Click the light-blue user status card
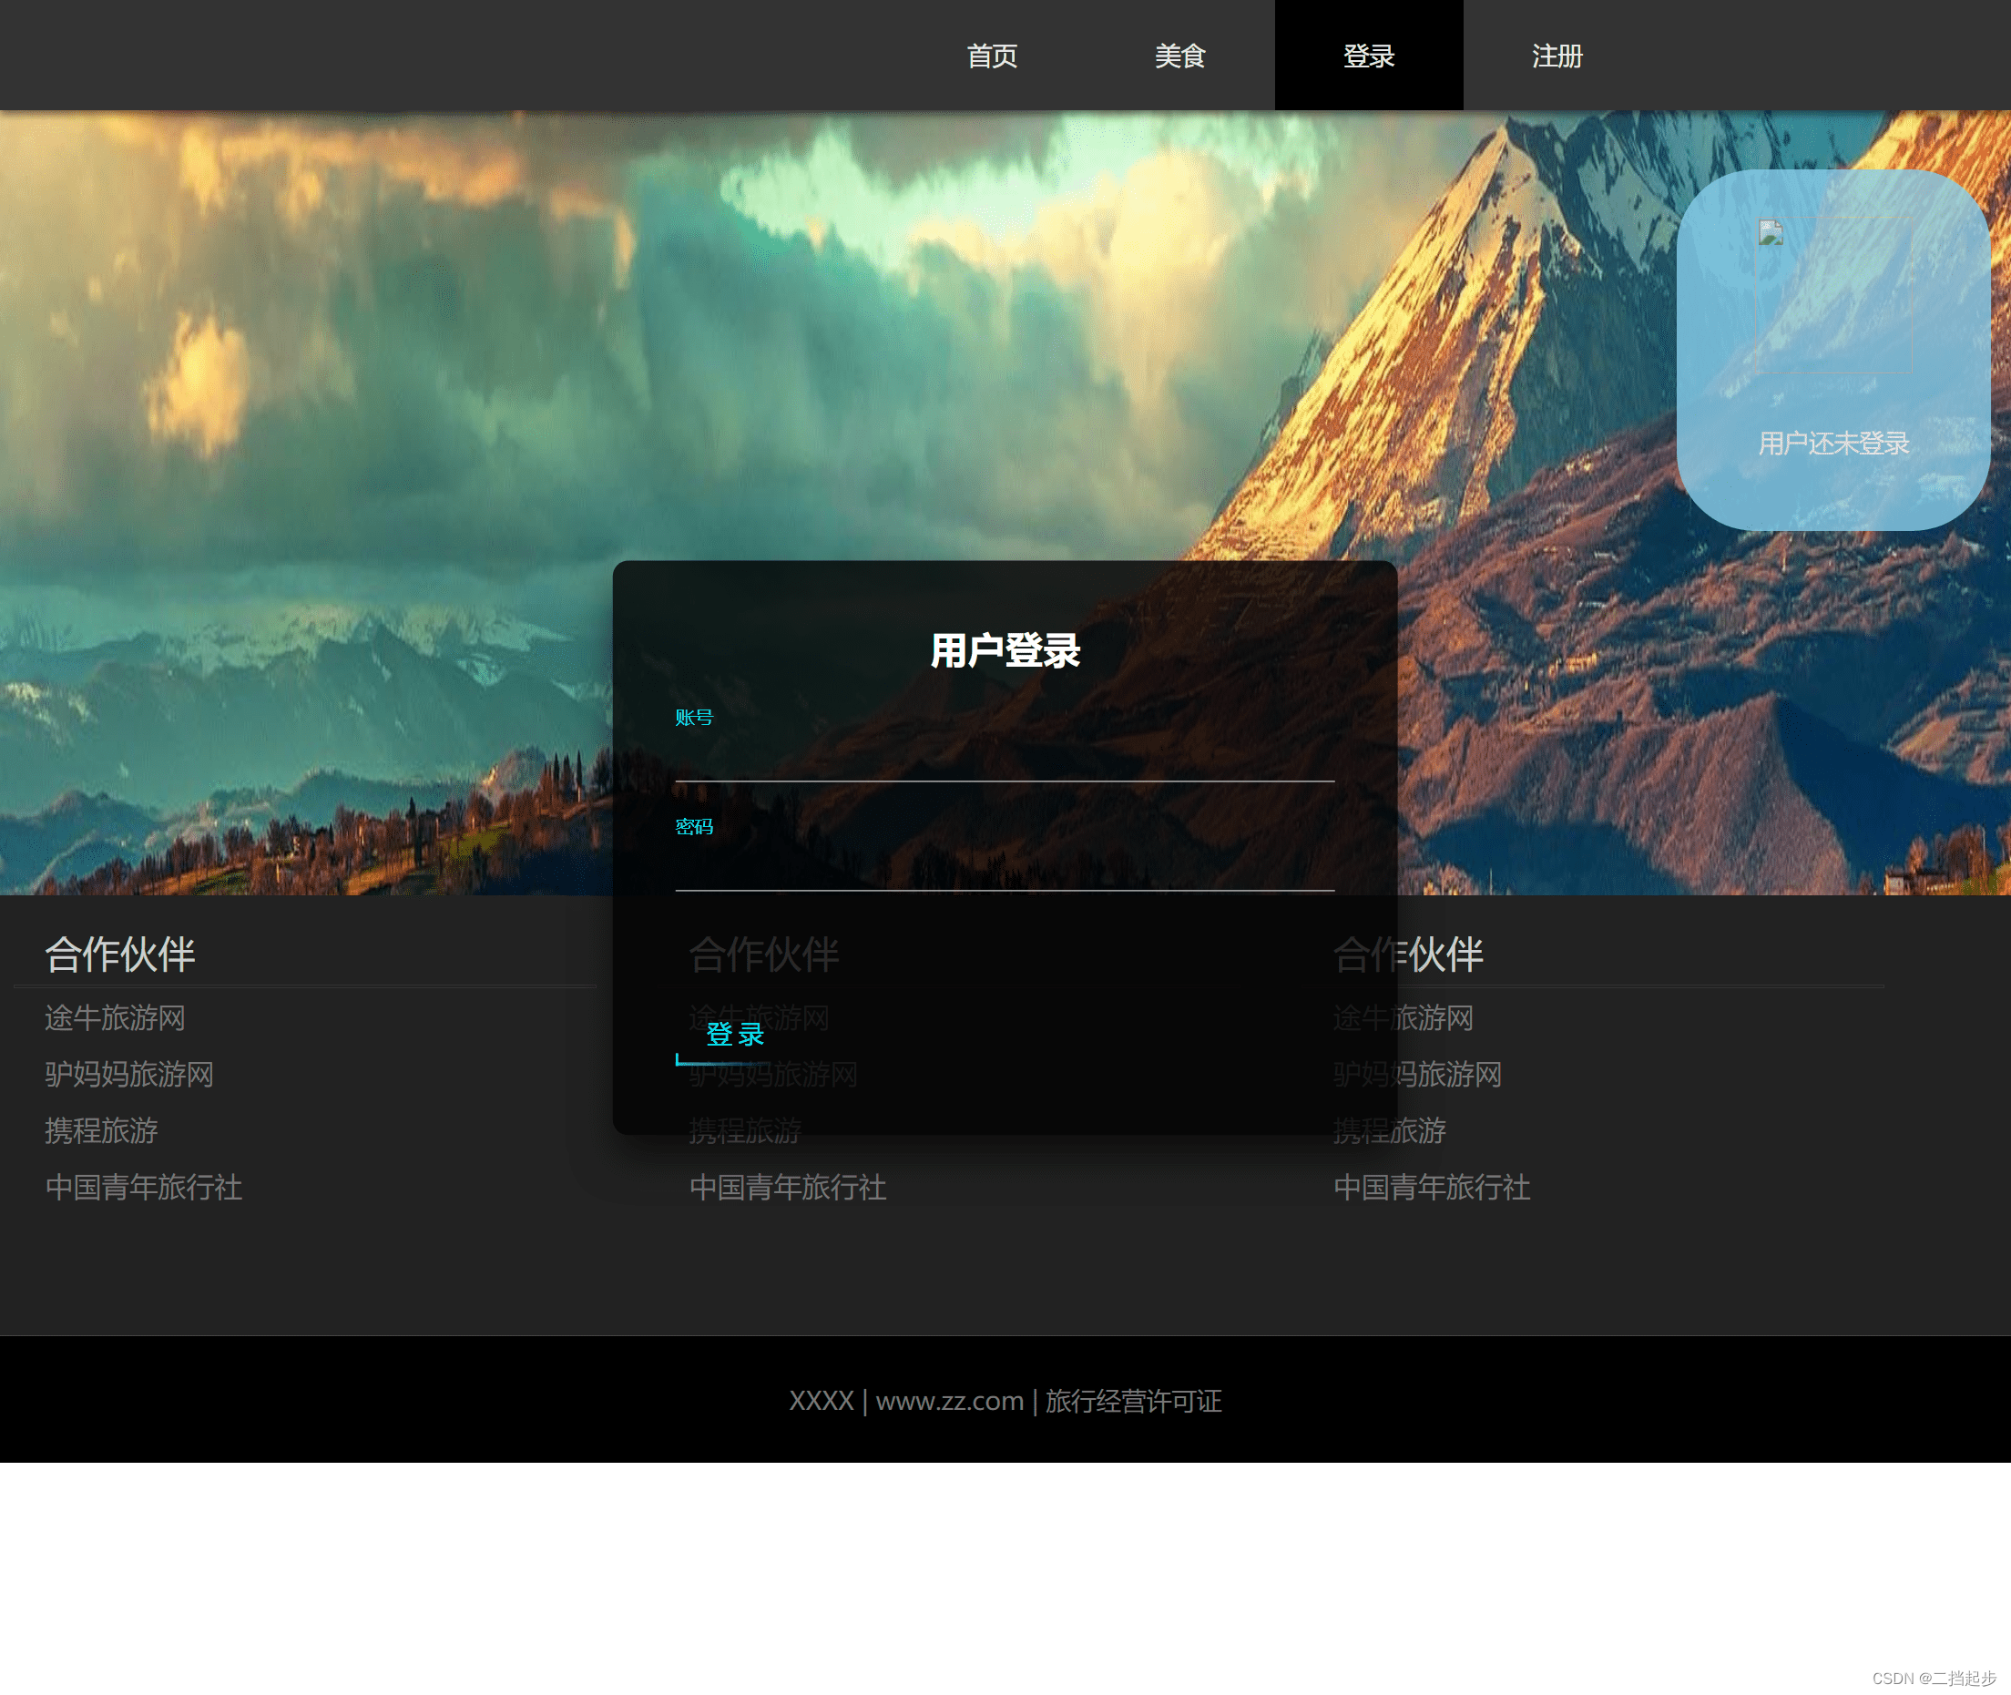Image resolution: width=2011 pixels, height=1695 pixels. 1832,495
